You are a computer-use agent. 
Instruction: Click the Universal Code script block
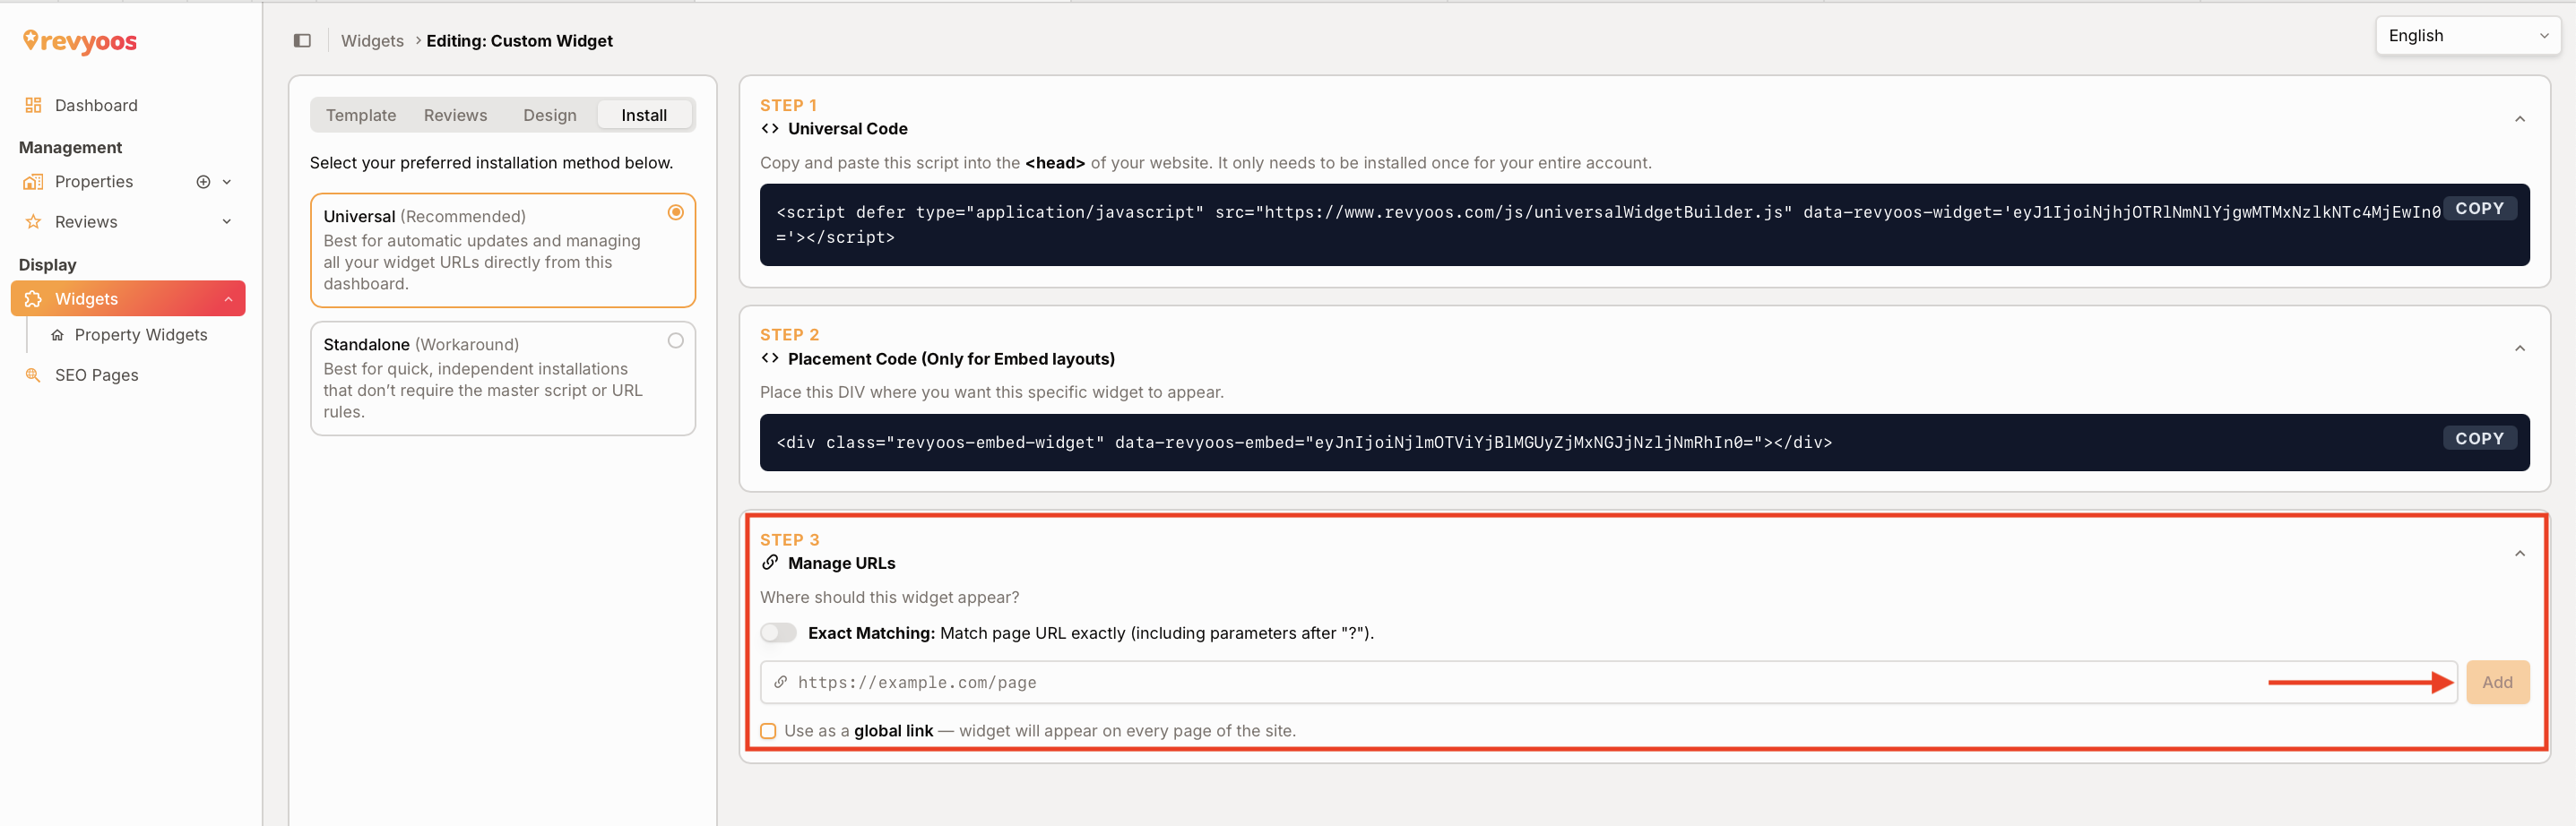(1644, 225)
